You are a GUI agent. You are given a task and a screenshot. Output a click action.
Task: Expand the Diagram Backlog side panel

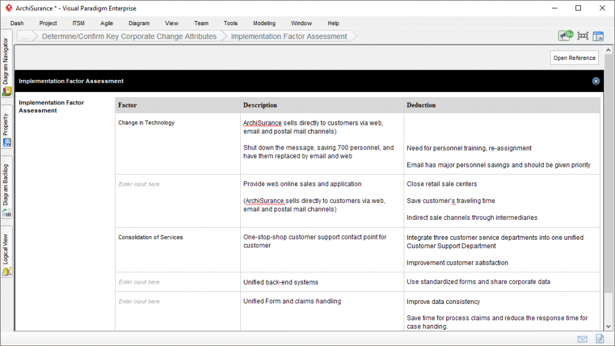point(7,190)
